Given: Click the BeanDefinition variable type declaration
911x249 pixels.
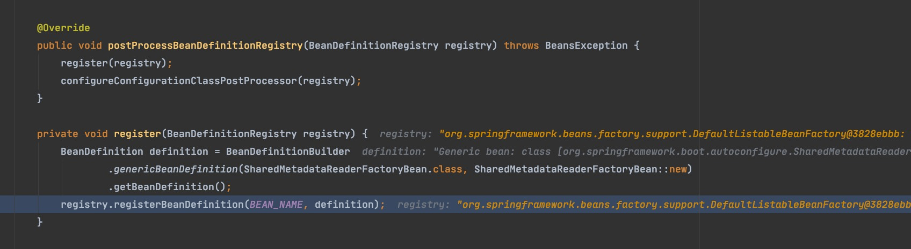Looking at the screenshot, I should tap(102, 152).
